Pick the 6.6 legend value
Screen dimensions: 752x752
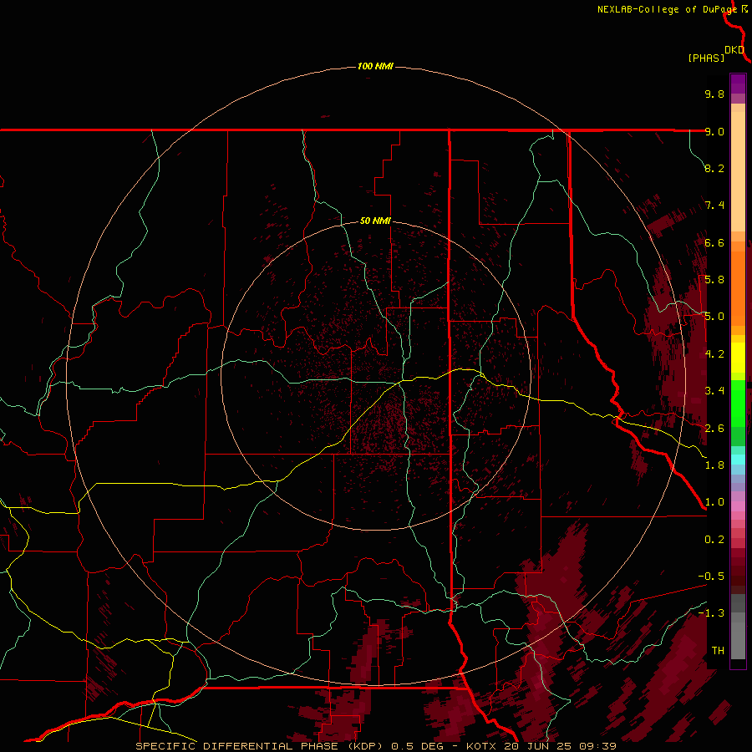(x=714, y=242)
